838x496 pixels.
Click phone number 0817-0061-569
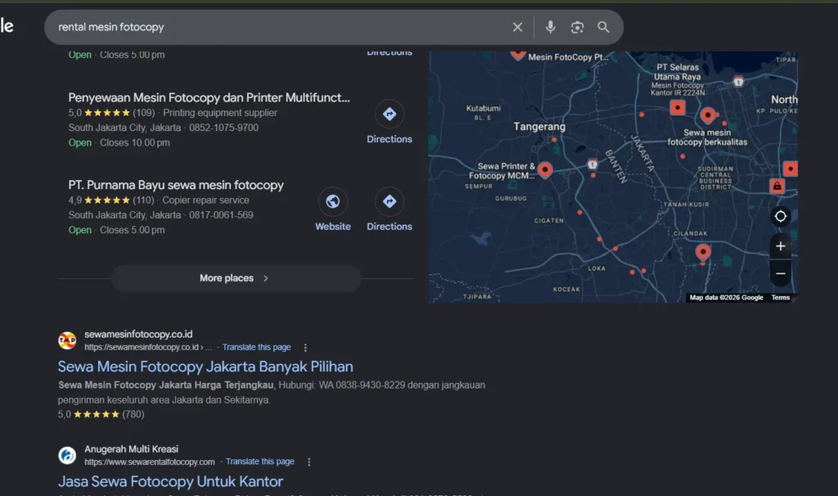[x=221, y=215]
